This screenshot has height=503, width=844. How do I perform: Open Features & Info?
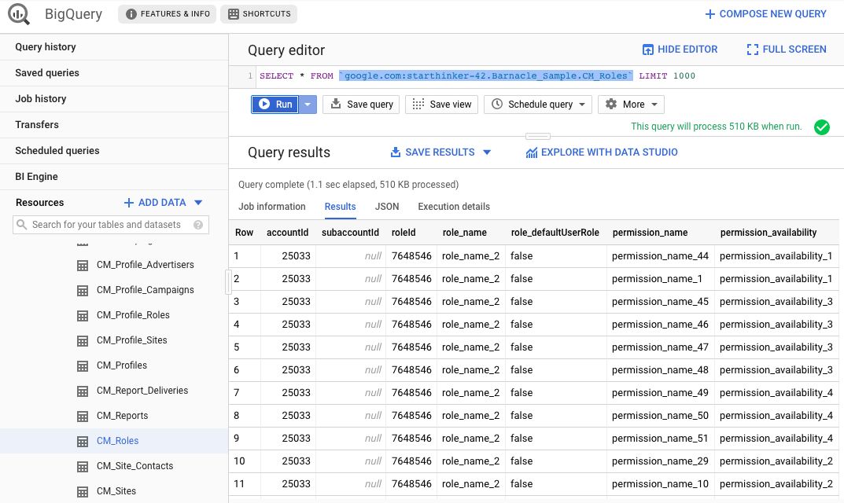pos(168,14)
